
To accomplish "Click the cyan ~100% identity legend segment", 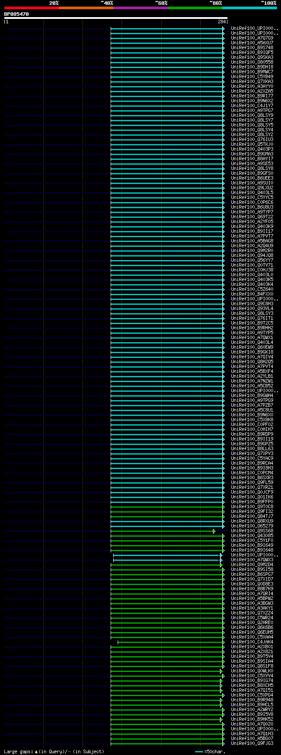I will click(249, 8).
